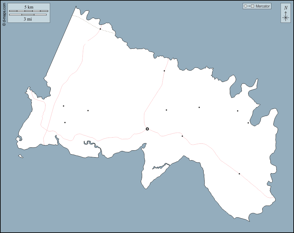Viewport: 294px width, 233px height.
Task: Select the easternmost city dot near the inlet
Action: click(x=248, y=123)
